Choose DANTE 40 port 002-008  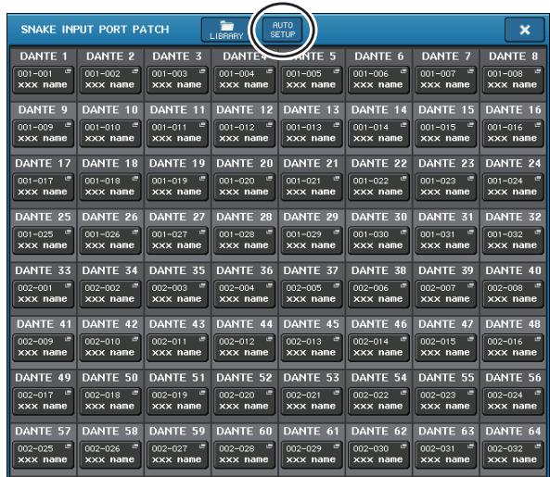coord(513,295)
